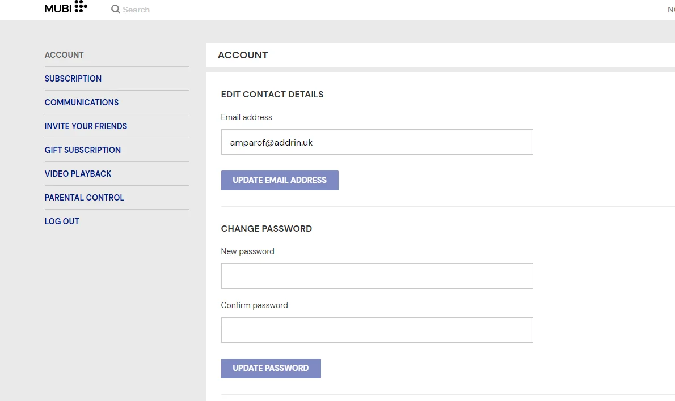This screenshot has width=675, height=401.
Task: Click the MUBI logo
Action: [x=66, y=7]
